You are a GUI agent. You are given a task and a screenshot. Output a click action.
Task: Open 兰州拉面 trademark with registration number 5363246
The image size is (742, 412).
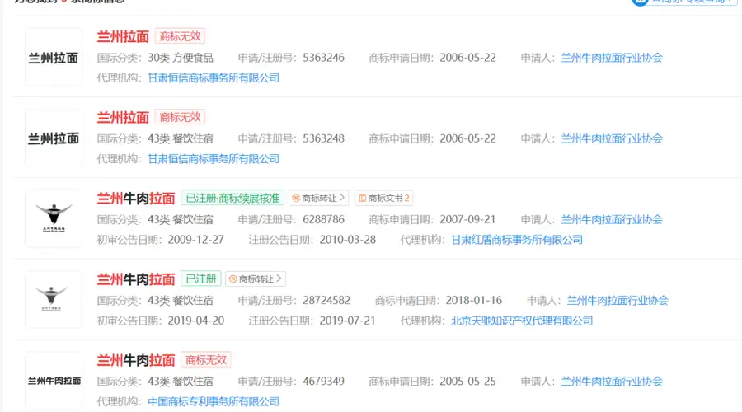[123, 36]
